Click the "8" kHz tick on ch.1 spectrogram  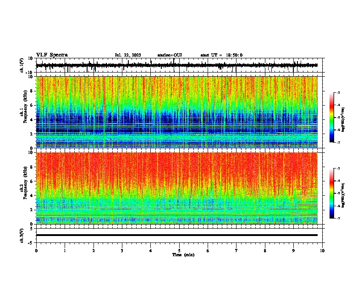pos(32,91)
